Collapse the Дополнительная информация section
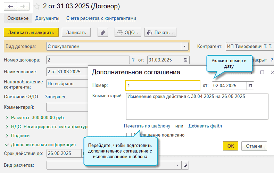 point(7,145)
